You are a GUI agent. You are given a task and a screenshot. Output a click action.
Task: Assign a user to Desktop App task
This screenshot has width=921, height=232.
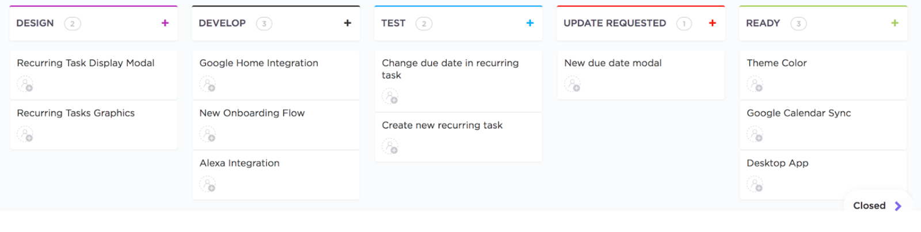(x=755, y=185)
